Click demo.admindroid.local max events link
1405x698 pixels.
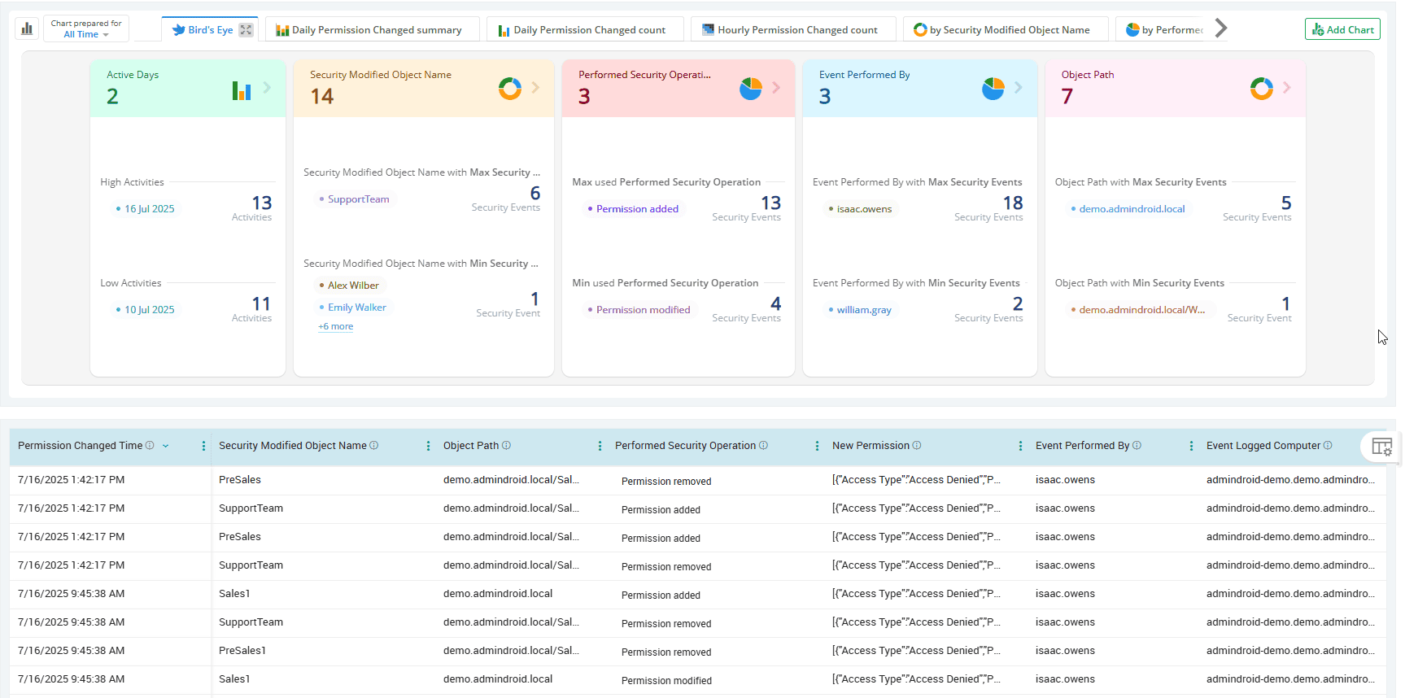(x=1132, y=209)
